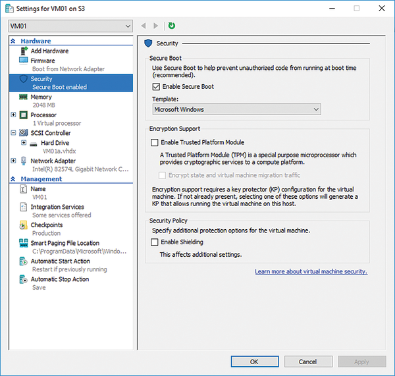Open Firmware settings icon

[24, 61]
